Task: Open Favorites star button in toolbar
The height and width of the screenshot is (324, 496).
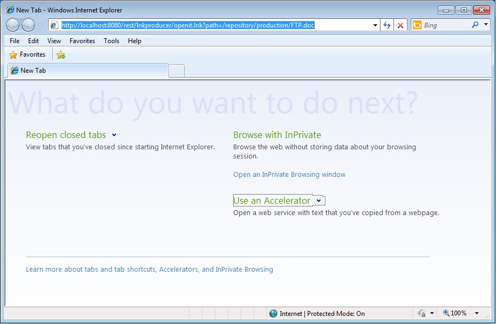Action: click(x=28, y=54)
